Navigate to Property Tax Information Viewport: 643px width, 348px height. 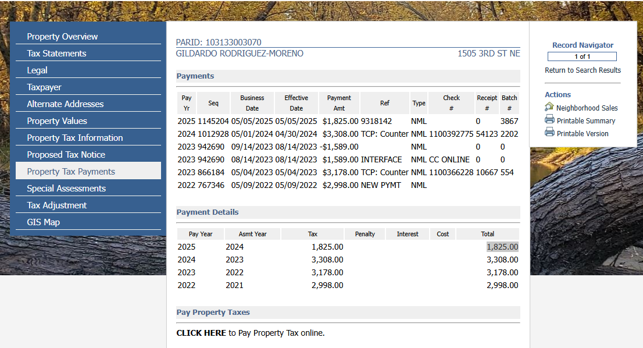pos(75,138)
